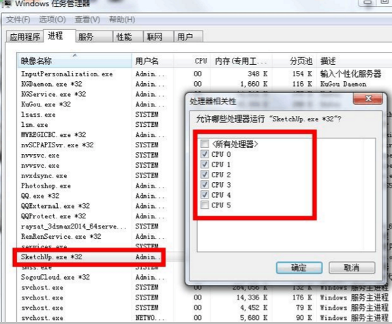Switch to the 服务 tab

tap(94, 37)
